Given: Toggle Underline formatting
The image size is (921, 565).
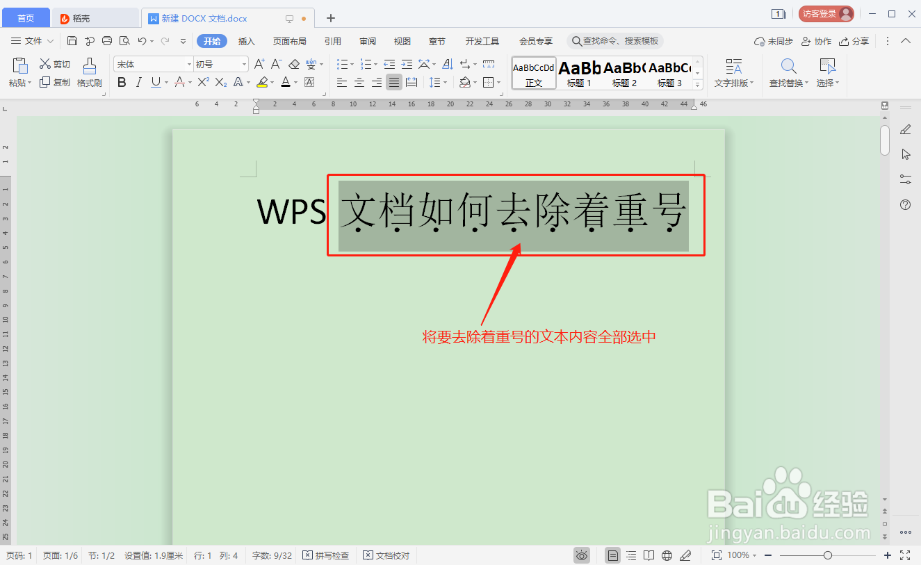Looking at the screenshot, I should (x=155, y=82).
